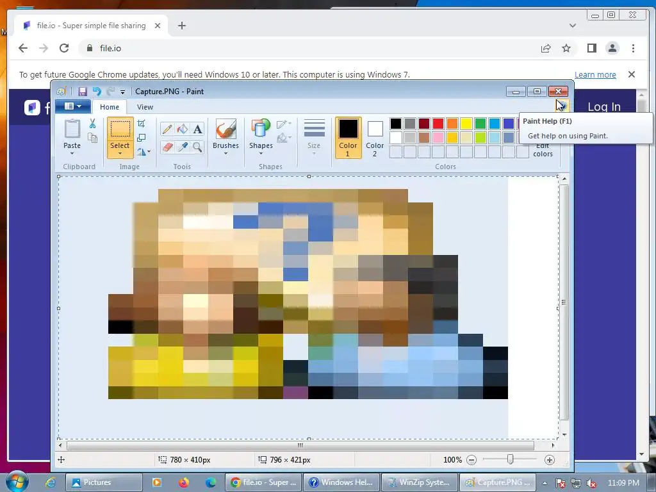This screenshot has width=656, height=492.
Task: Open the WinZip taskbar item
Action: (419, 482)
